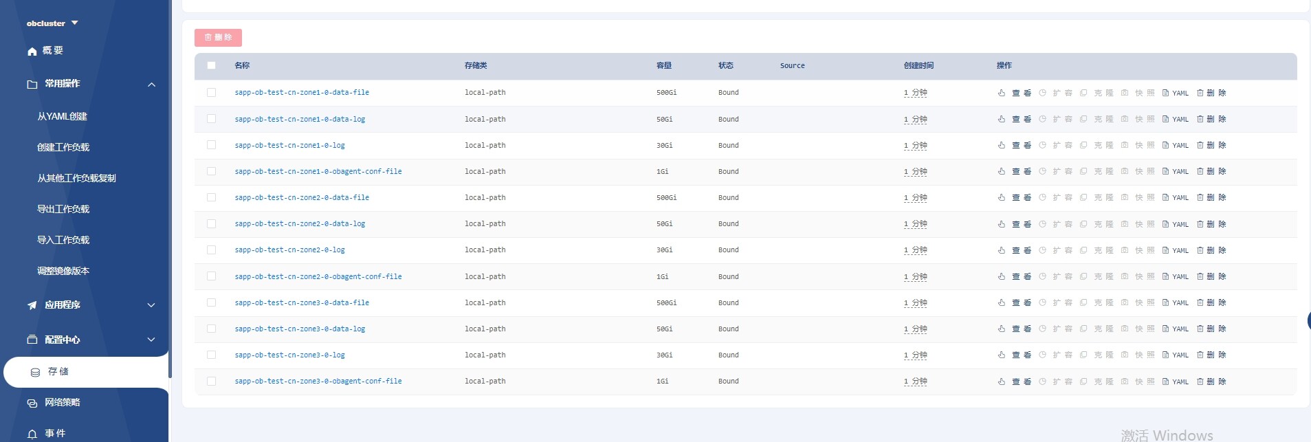Toggle the select-all checkbox in table header
1311x442 pixels.
(211, 65)
